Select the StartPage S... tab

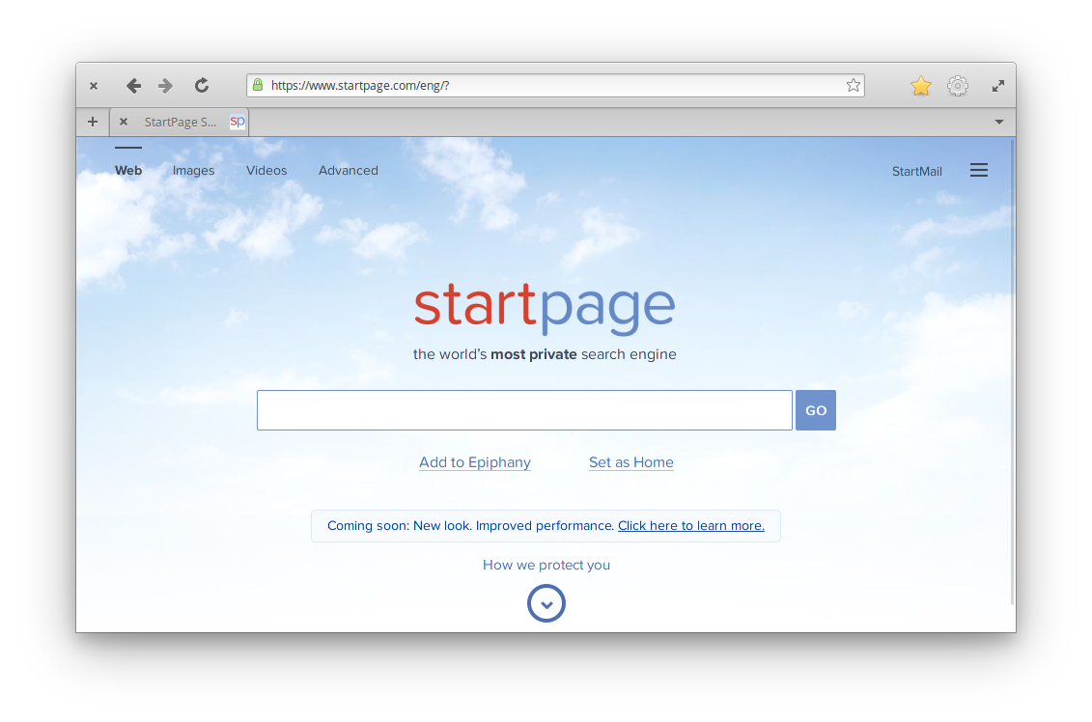180,122
